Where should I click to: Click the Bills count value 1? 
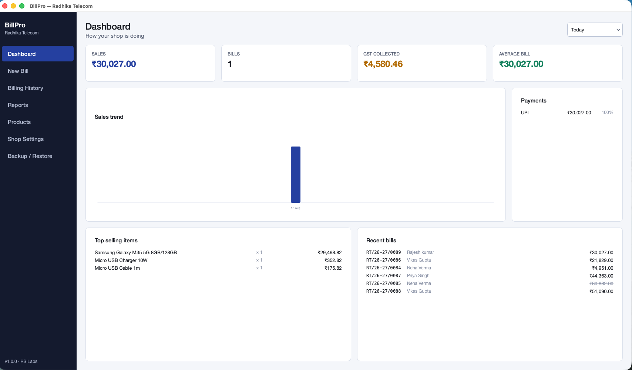(230, 64)
